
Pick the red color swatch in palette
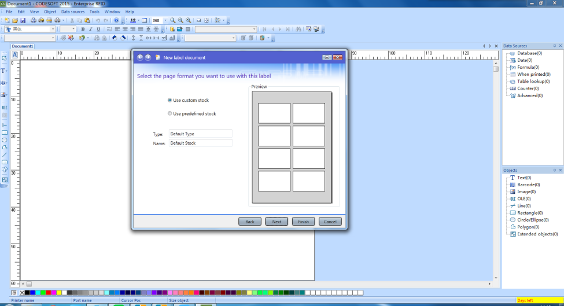click(48, 293)
